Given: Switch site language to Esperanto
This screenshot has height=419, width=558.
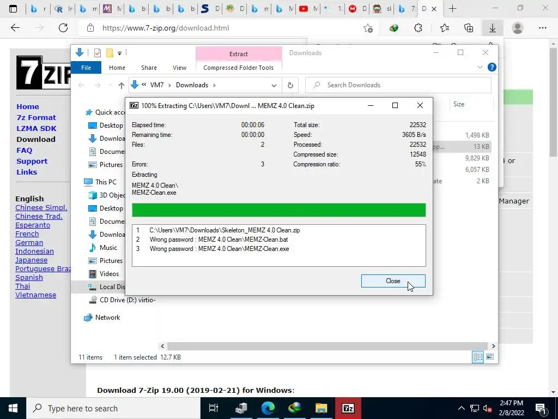Looking at the screenshot, I should (33, 225).
